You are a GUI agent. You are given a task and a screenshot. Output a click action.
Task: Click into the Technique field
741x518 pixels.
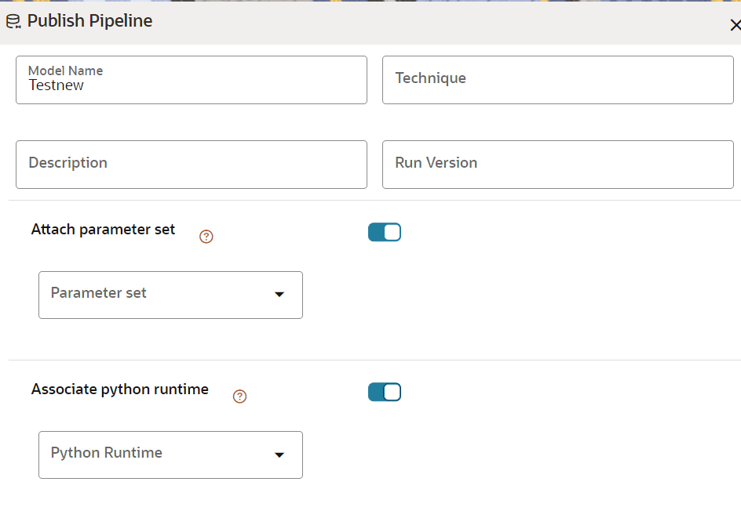tap(557, 79)
